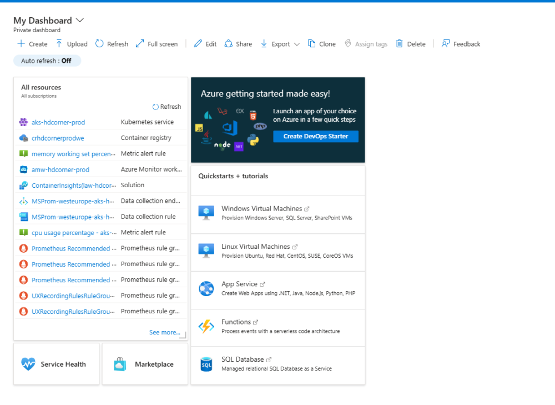Click the 'Solution' type text
This screenshot has height=405, width=555.
coord(133,185)
